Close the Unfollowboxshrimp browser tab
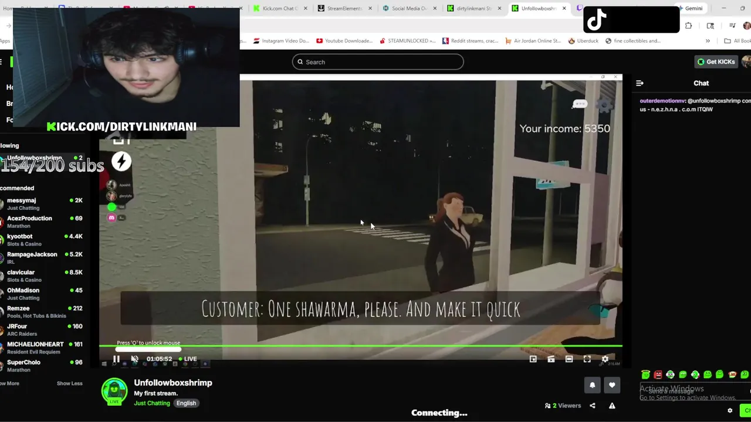The width and height of the screenshot is (751, 422). coord(564,8)
